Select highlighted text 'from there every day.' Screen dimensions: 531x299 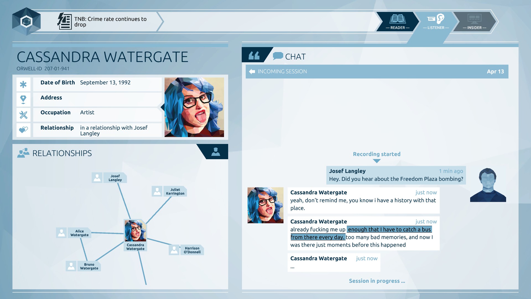(318, 237)
